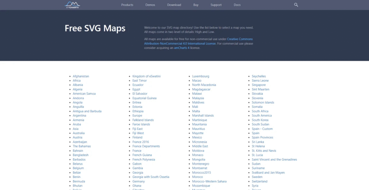The width and height of the screenshot is (369, 190).
Task: Open the Docs menu item
Action: pyautogui.click(x=237, y=5)
